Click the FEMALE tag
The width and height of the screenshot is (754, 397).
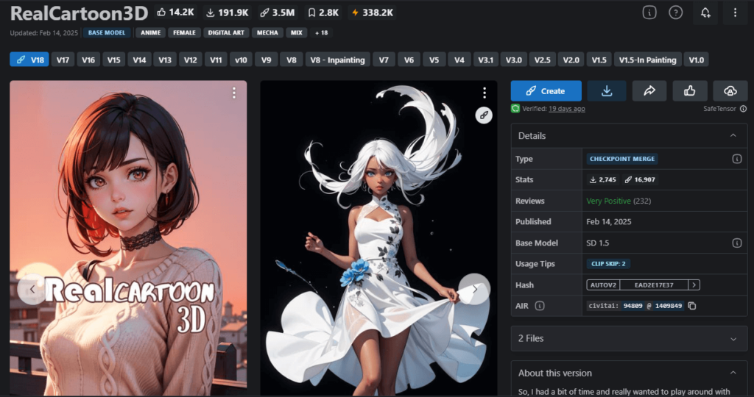click(x=184, y=32)
